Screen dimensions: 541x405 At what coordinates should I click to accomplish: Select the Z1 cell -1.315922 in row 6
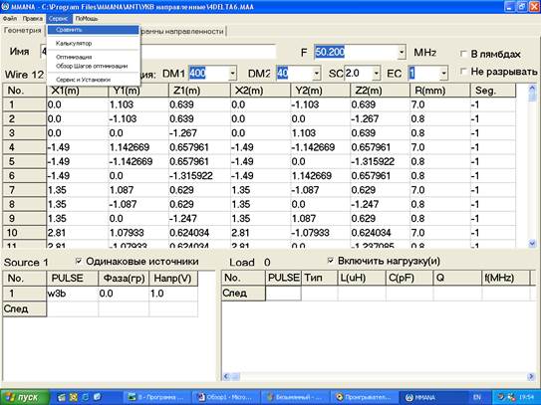(199, 176)
